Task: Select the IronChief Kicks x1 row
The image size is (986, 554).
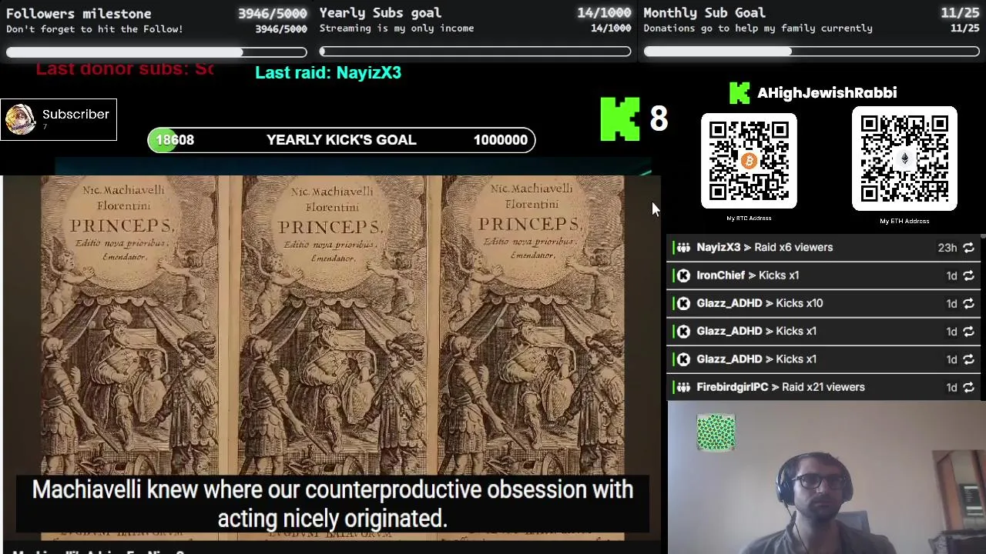Action: pos(823,275)
